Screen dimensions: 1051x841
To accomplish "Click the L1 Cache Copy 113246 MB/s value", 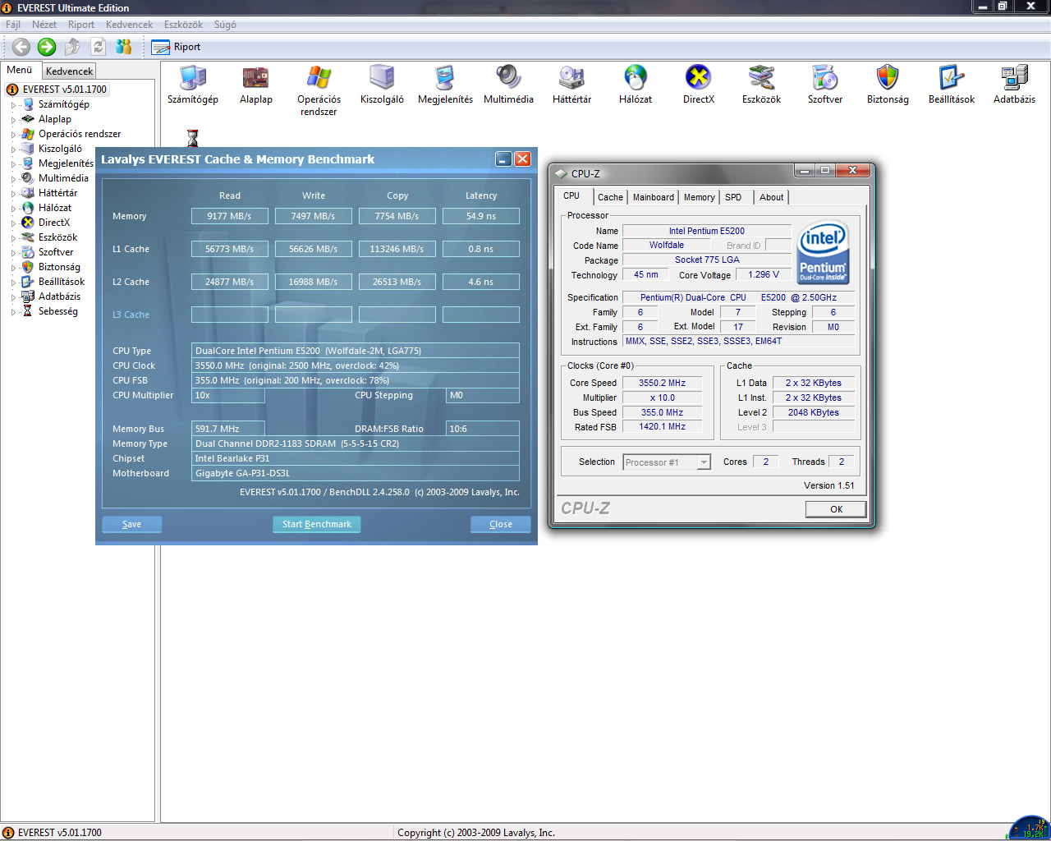I will pos(397,249).
